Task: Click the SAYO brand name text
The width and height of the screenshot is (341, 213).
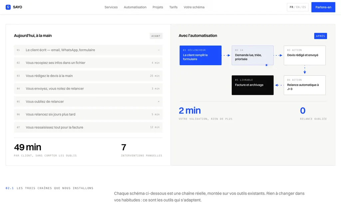Action: (x=17, y=7)
